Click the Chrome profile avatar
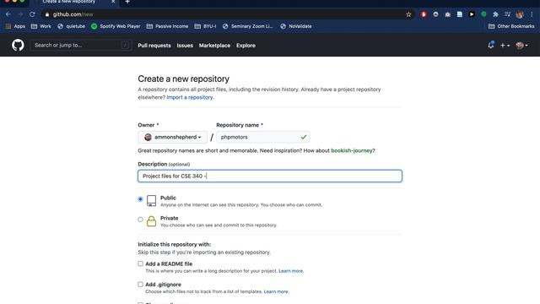The image size is (540, 304). coord(520,14)
